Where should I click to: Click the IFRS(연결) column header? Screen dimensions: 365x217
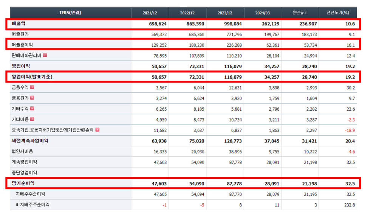70,12
